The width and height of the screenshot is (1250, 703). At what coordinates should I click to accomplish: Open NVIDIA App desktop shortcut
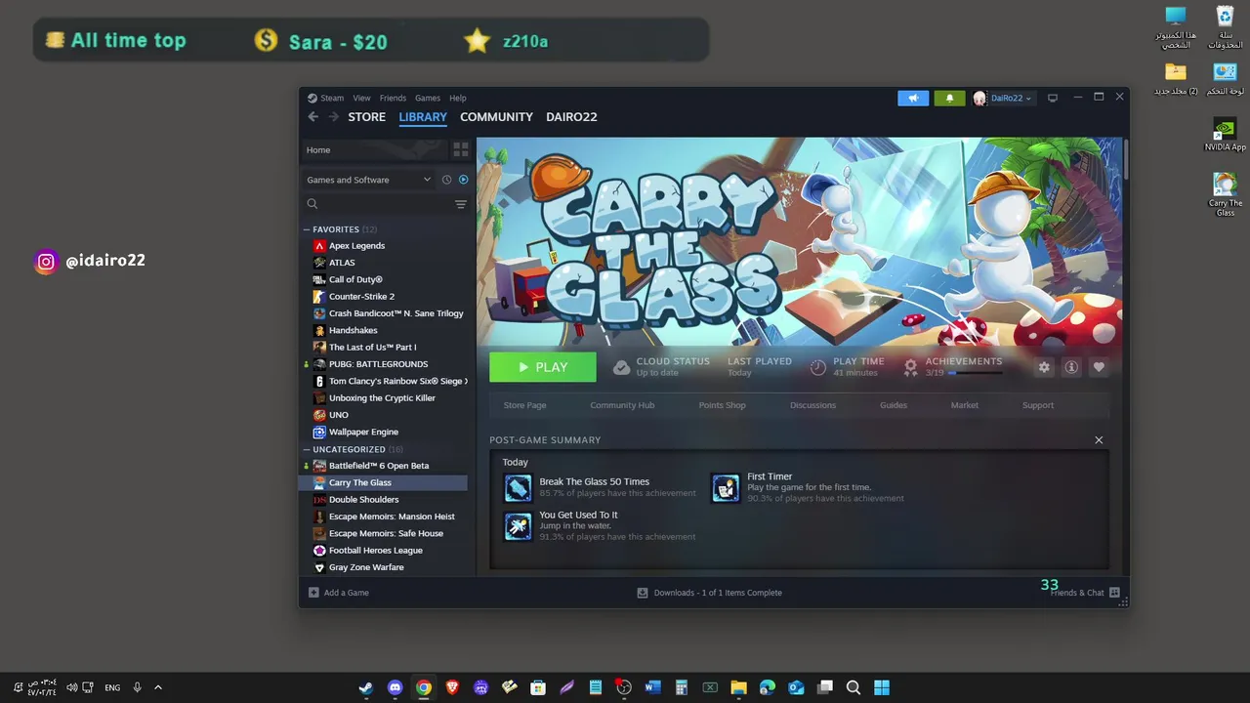click(x=1225, y=135)
